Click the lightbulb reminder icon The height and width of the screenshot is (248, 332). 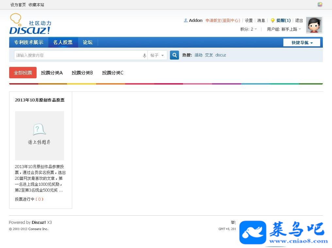point(273,21)
